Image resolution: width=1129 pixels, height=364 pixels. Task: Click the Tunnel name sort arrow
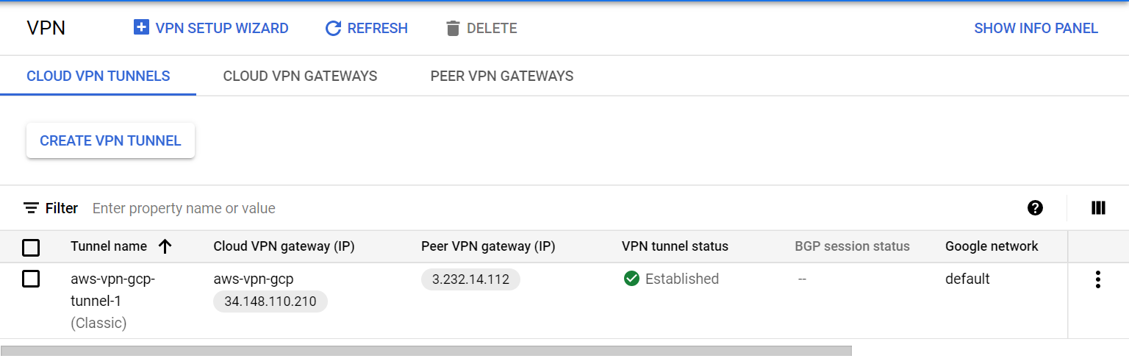coord(165,247)
